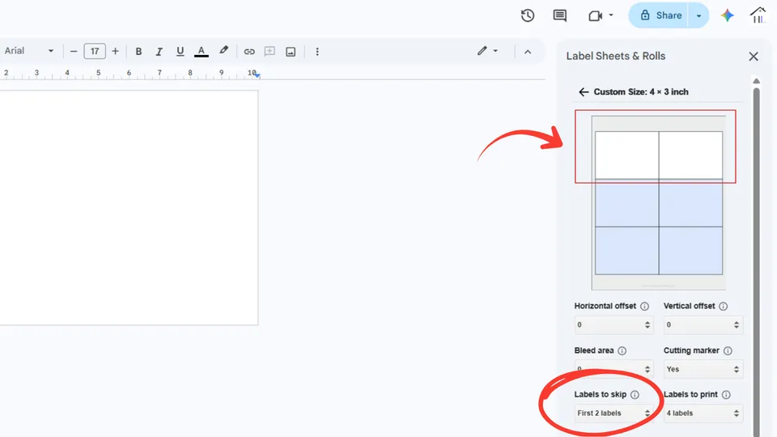Add a comment from toolbar
Viewport: 777px width, 437px height.
click(270, 52)
